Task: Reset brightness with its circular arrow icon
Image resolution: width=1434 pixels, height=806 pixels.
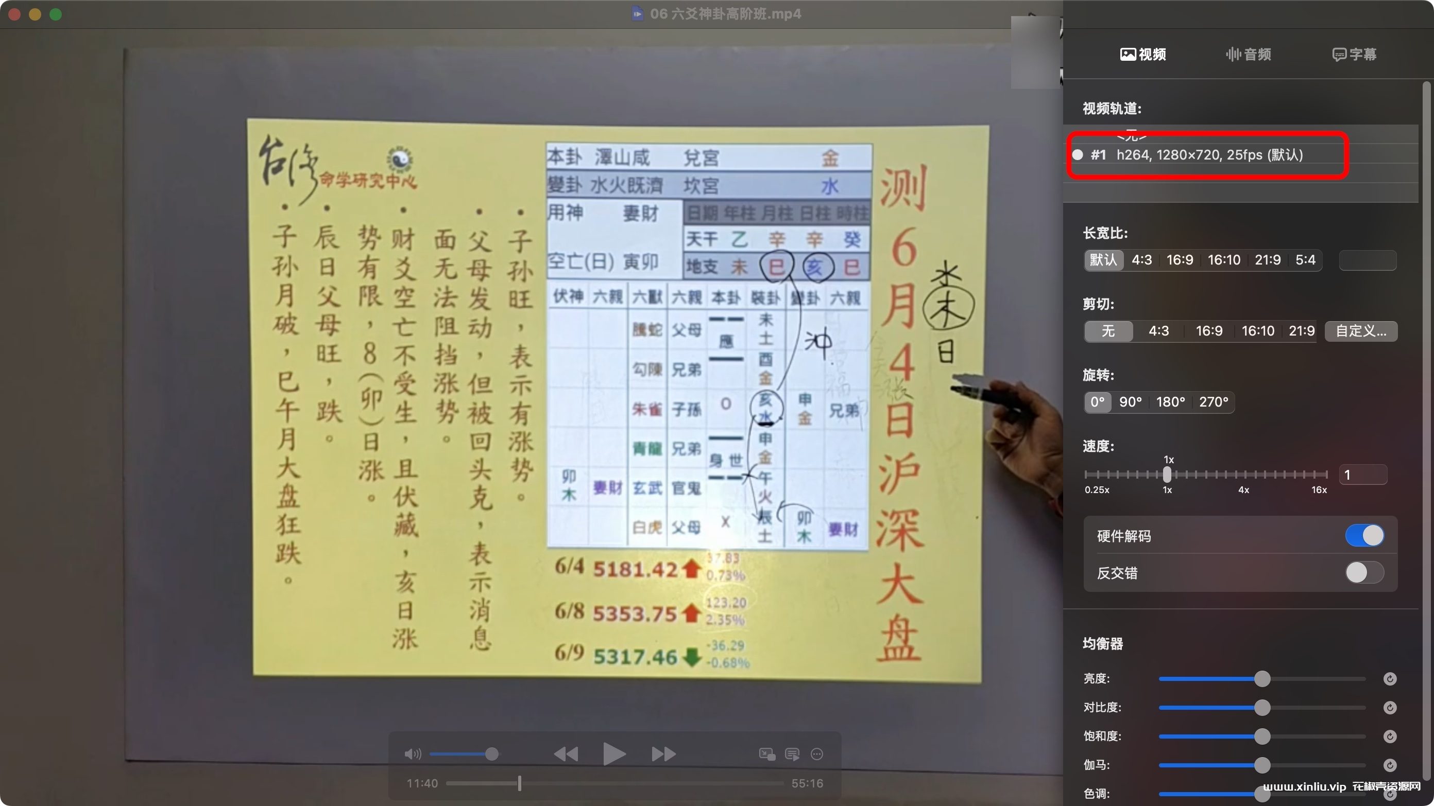Action: (x=1390, y=679)
